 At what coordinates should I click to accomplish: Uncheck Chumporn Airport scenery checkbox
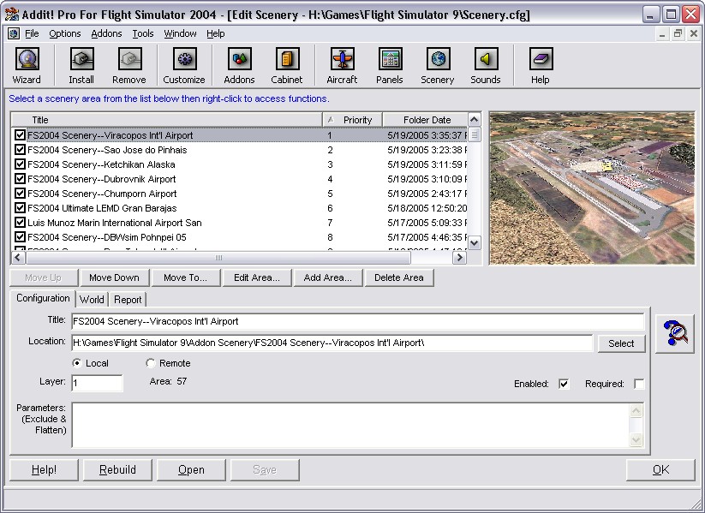tap(20, 194)
